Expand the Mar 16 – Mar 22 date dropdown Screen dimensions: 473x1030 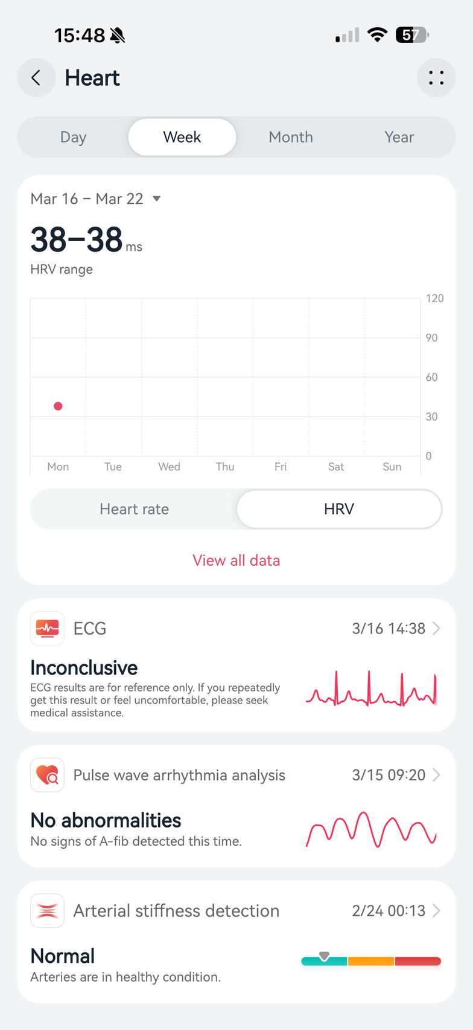click(x=156, y=198)
